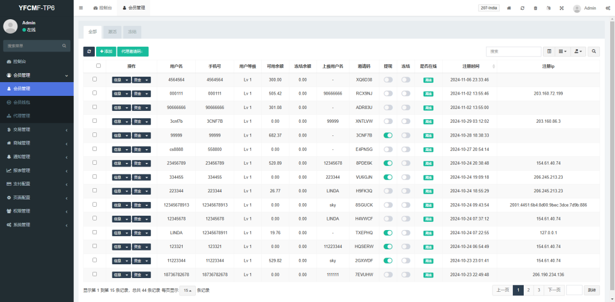Go to page 2 in pagination
Screen dimensions: 615x302
tap(527, 290)
